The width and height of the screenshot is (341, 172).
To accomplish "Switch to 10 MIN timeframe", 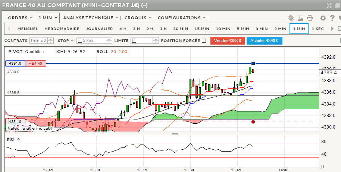I will (x=223, y=29).
